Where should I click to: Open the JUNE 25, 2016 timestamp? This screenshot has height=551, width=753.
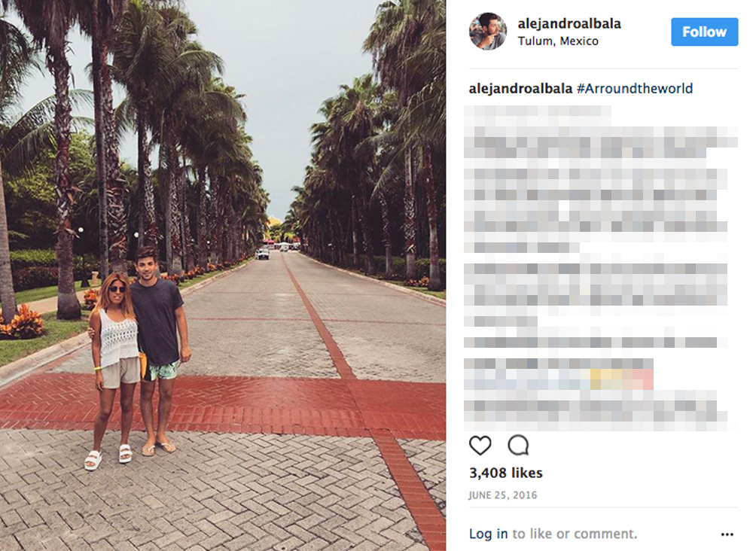503,495
